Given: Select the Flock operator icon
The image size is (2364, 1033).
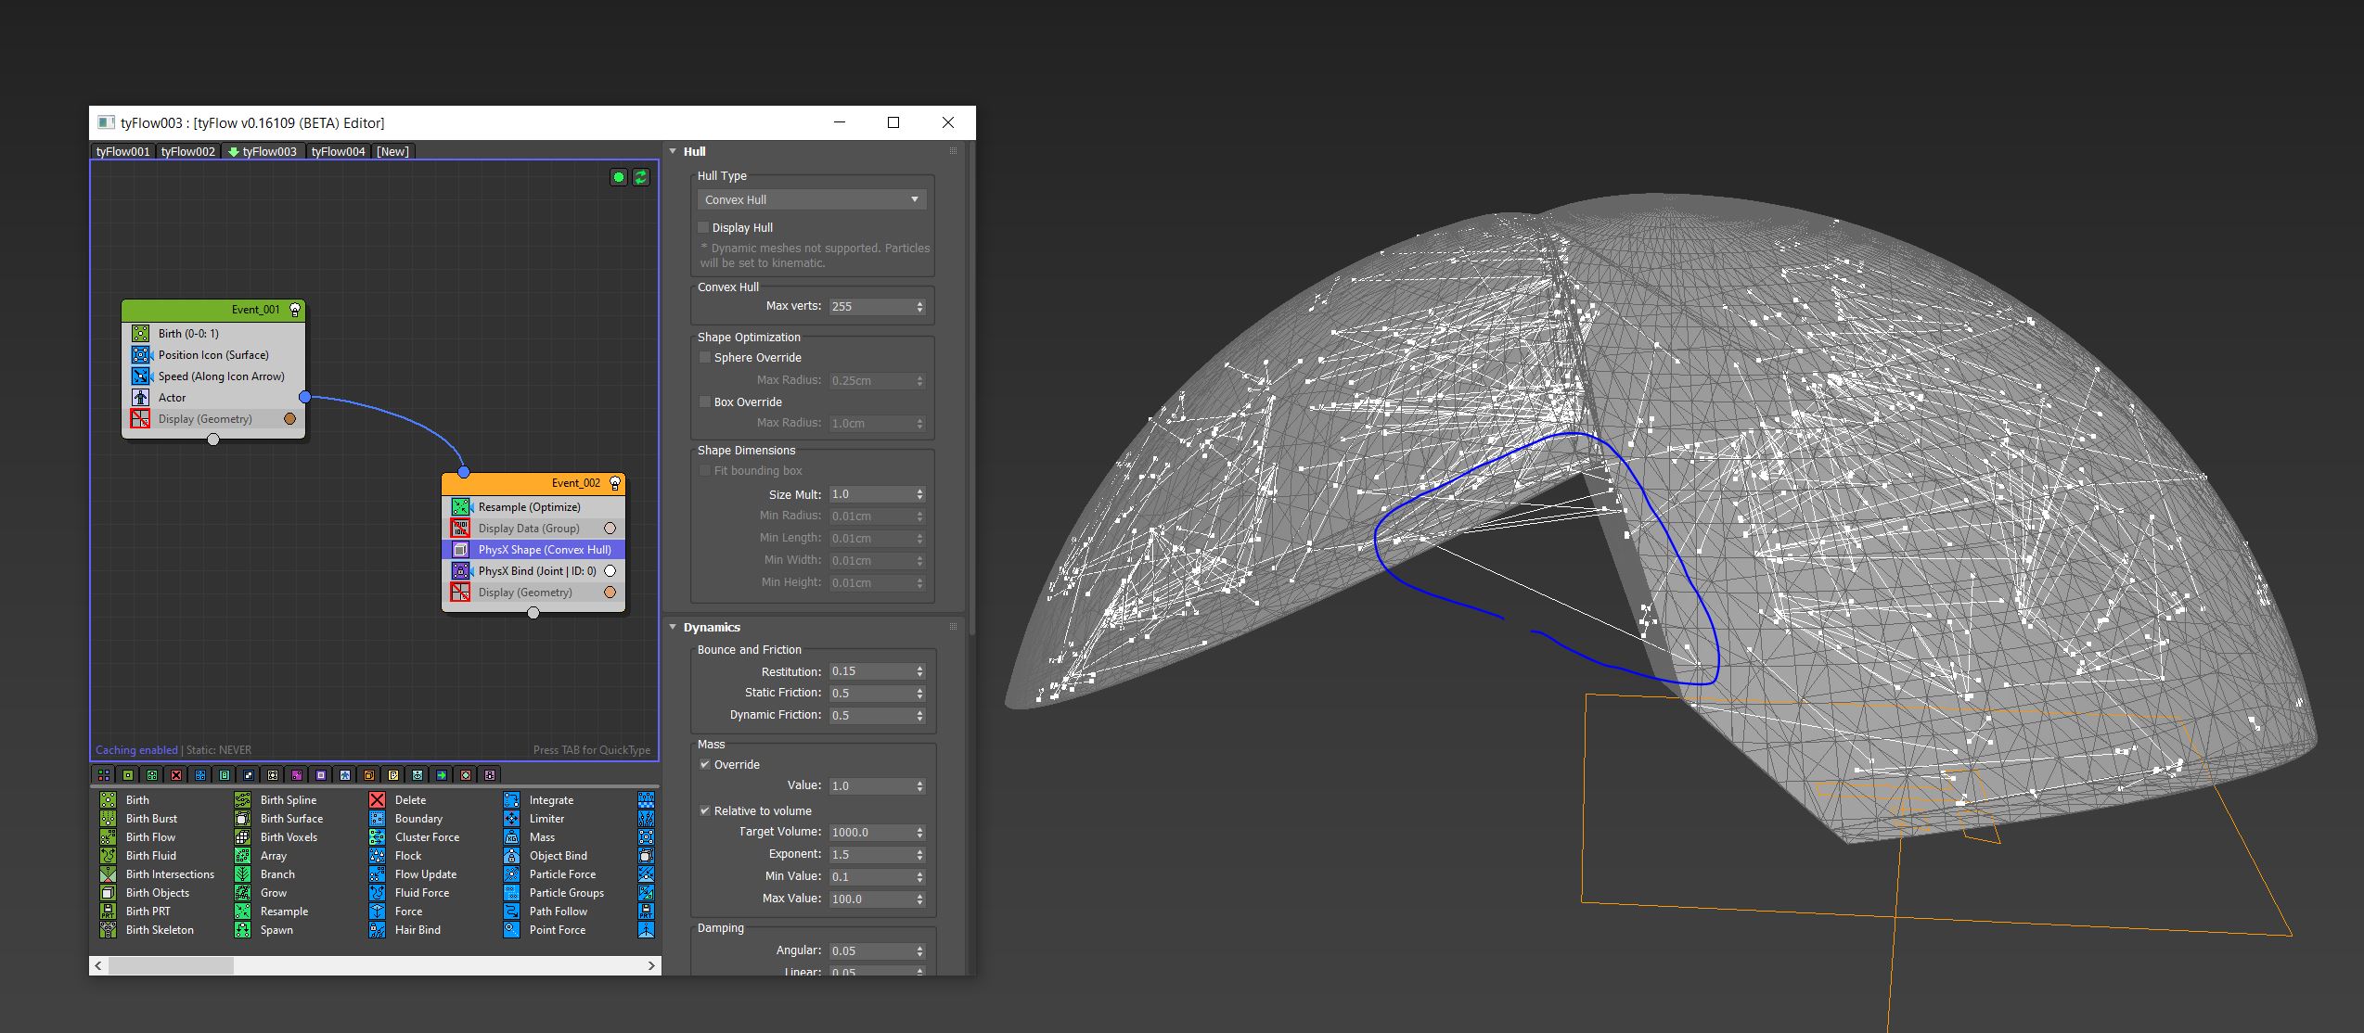Looking at the screenshot, I should (x=378, y=855).
